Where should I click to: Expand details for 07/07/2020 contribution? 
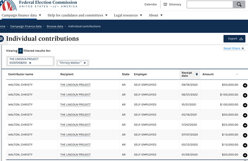coord(245,135)
